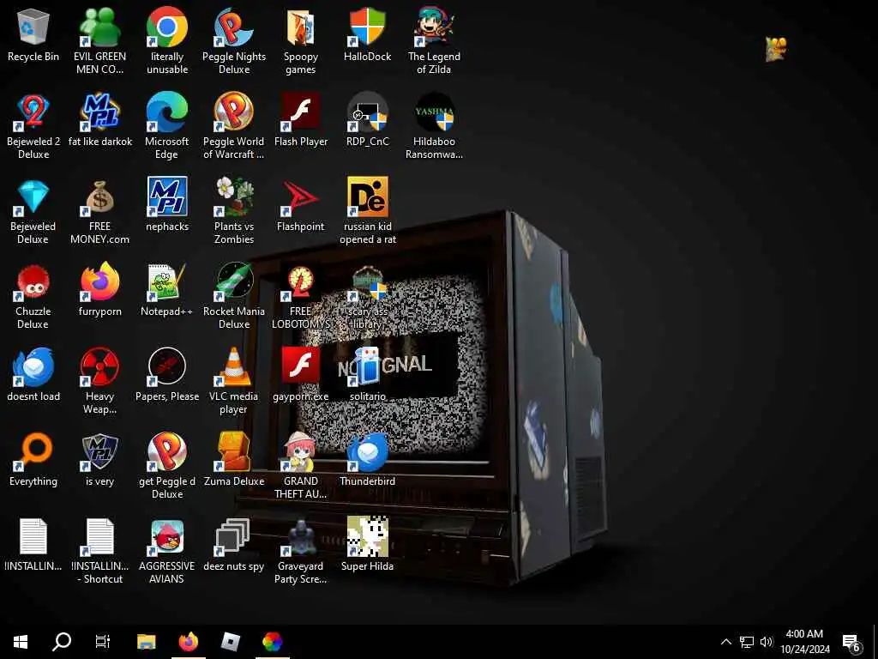Select the RDP_CnC shortcut icon

pos(367,112)
